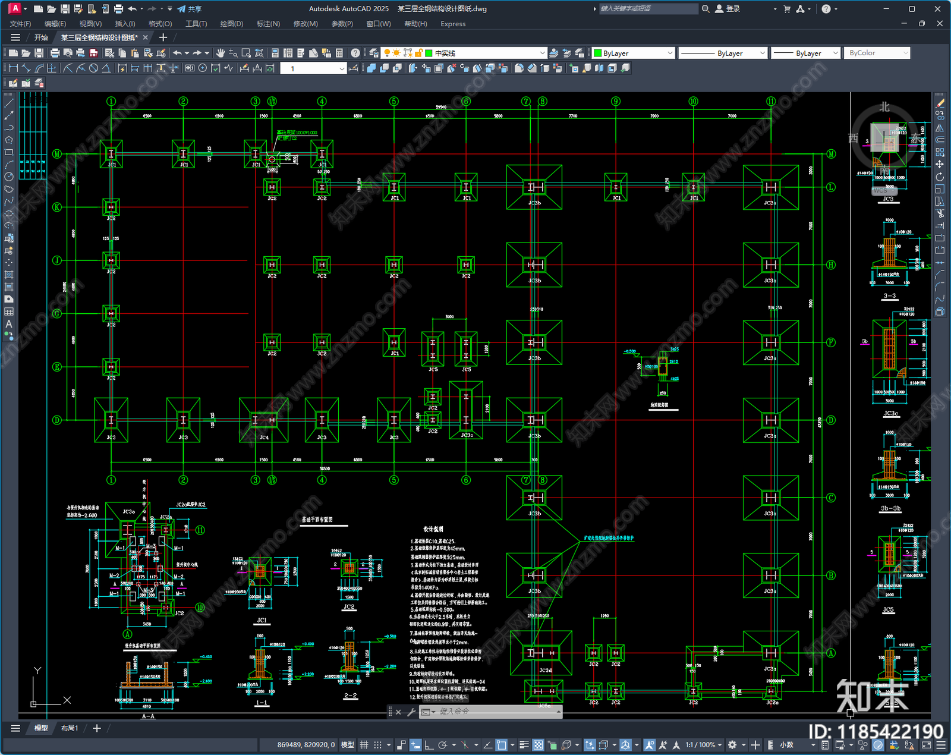Add a new drawing tab with plus

click(x=163, y=37)
